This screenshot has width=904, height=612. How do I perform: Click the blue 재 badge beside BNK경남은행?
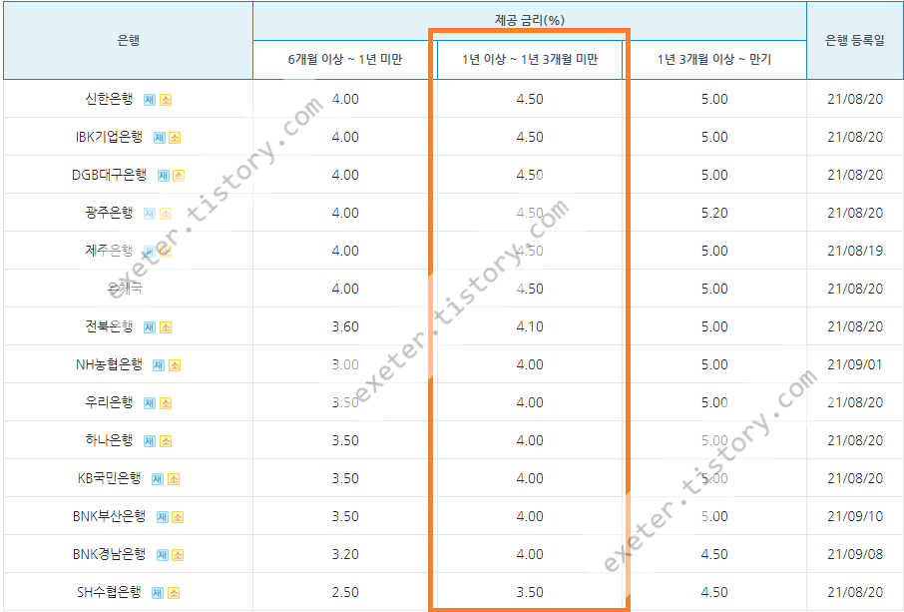point(163,555)
